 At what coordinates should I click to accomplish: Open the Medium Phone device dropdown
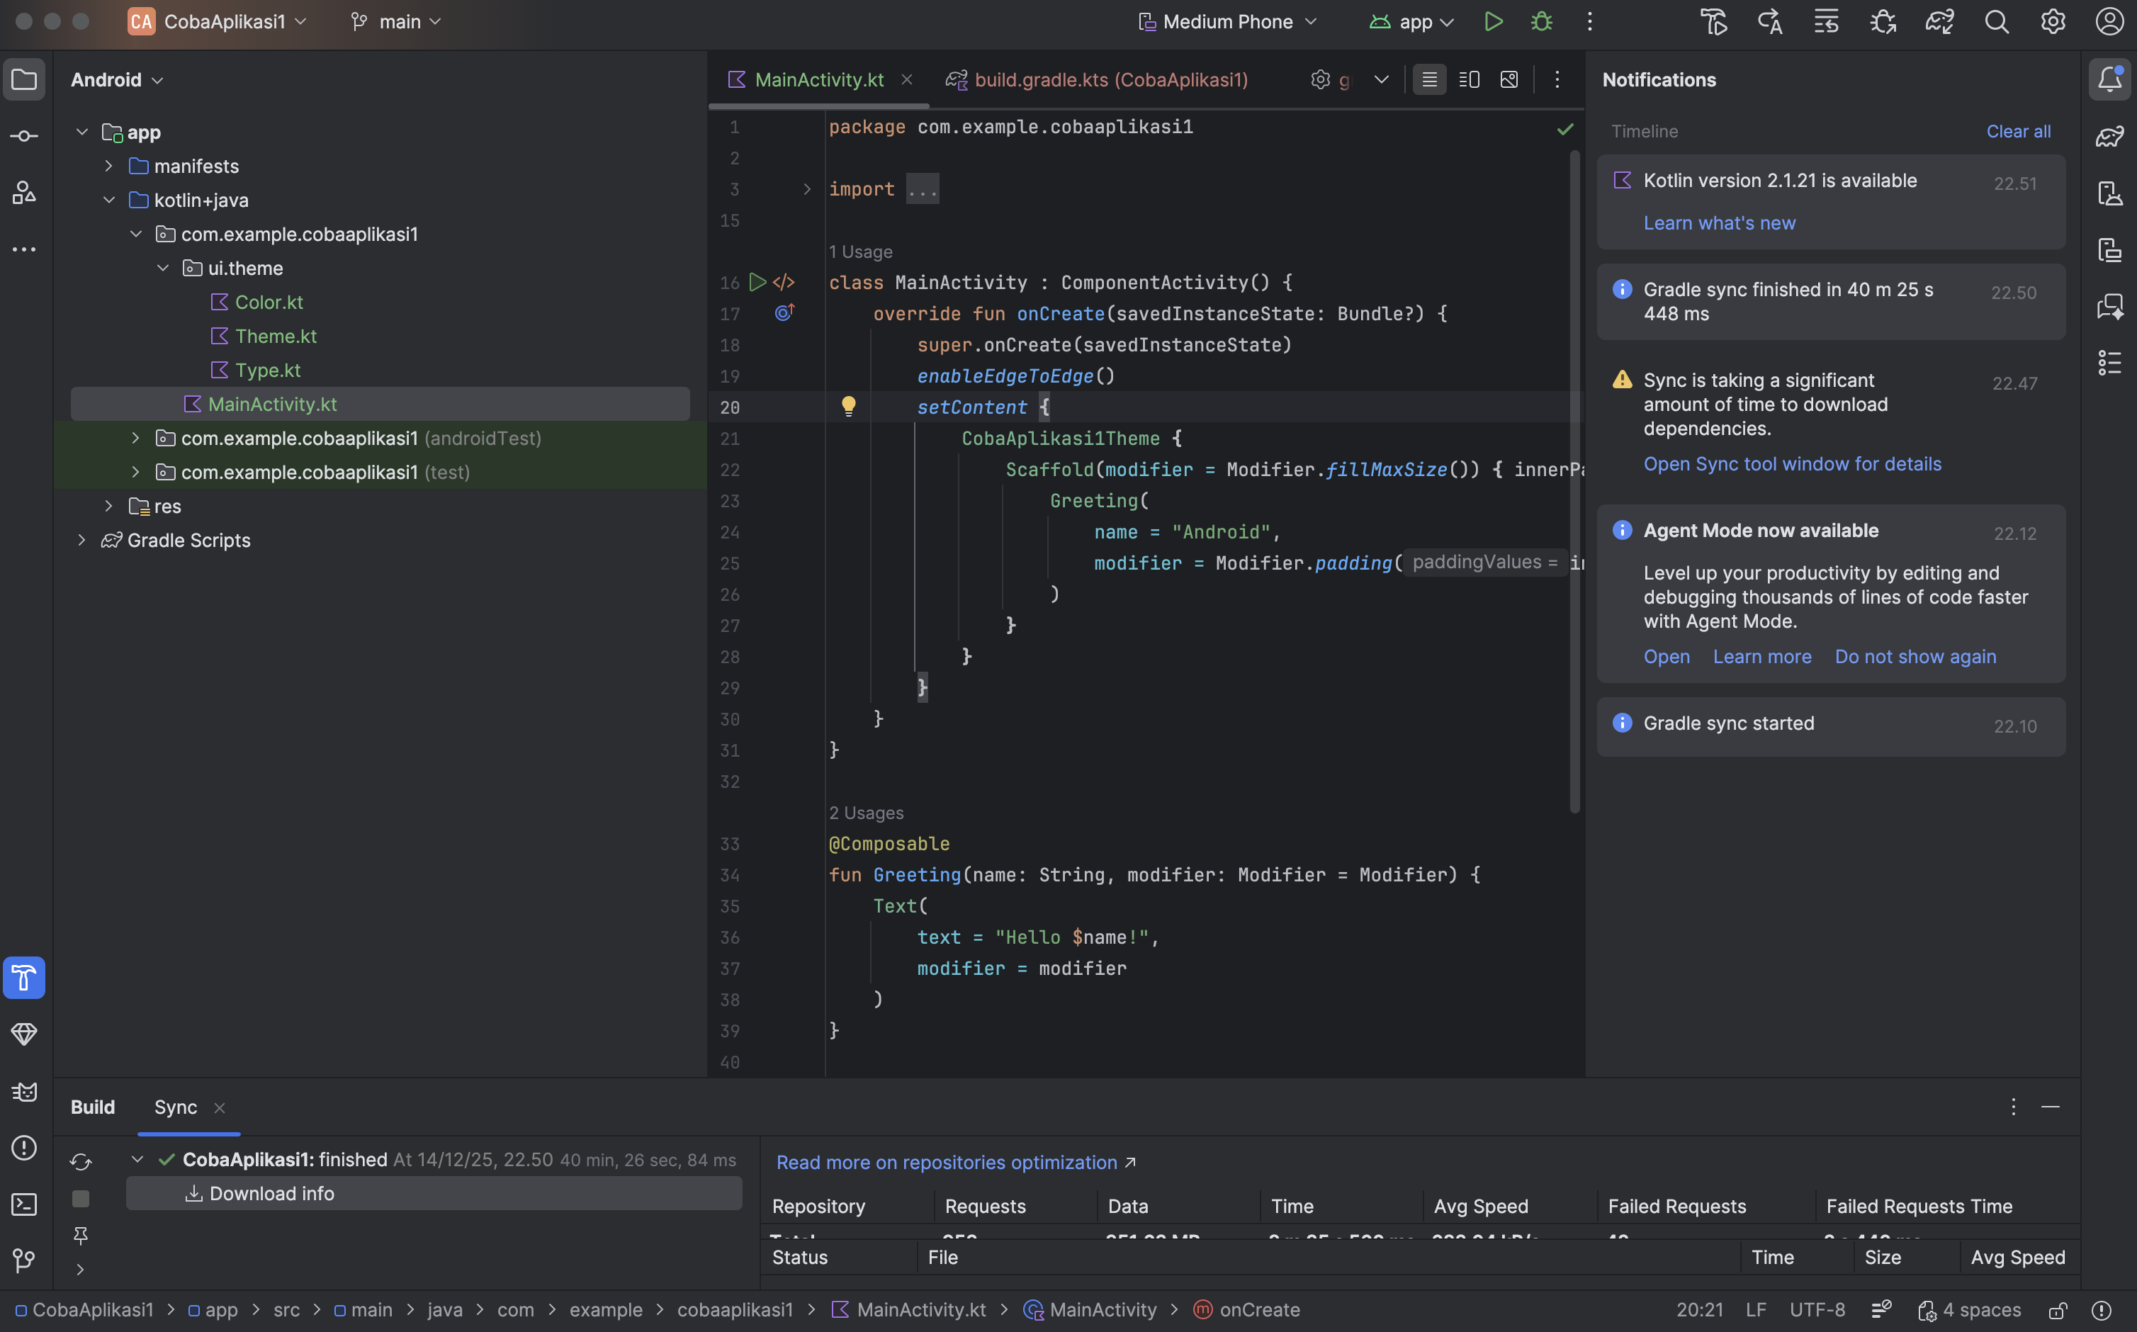pyautogui.click(x=1228, y=22)
